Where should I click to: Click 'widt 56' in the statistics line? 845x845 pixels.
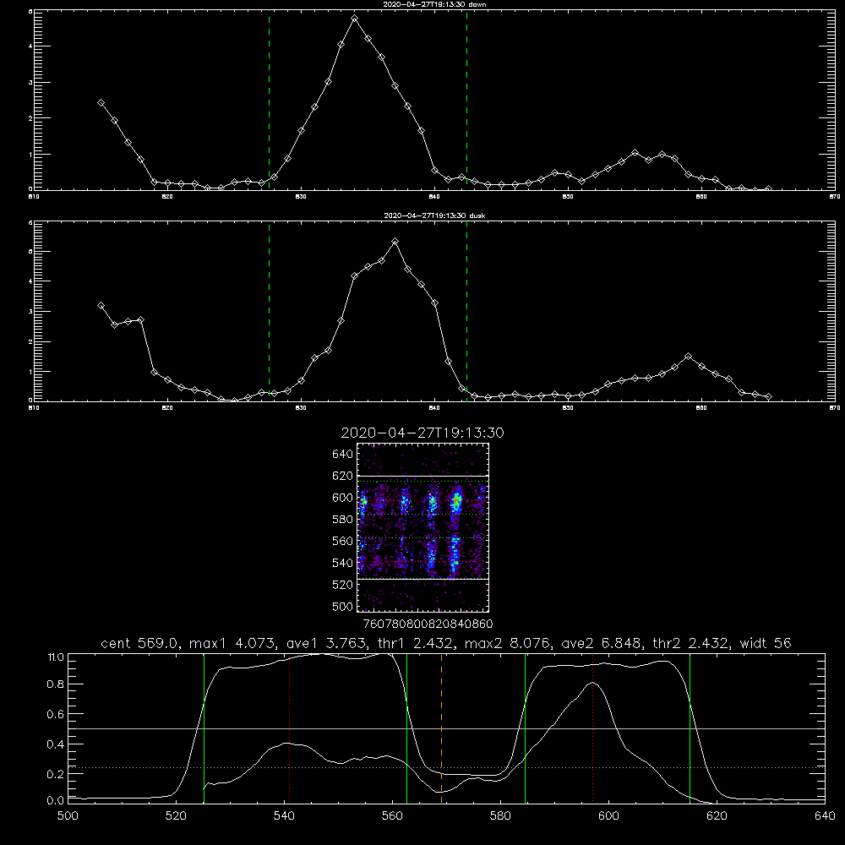tap(766, 643)
